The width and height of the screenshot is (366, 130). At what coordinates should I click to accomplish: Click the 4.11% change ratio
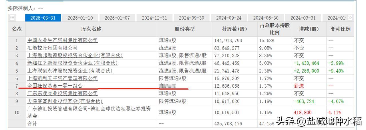tap(335, 112)
